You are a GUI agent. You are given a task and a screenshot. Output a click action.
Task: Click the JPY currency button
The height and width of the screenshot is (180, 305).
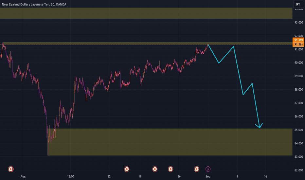(x=298, y=4)
